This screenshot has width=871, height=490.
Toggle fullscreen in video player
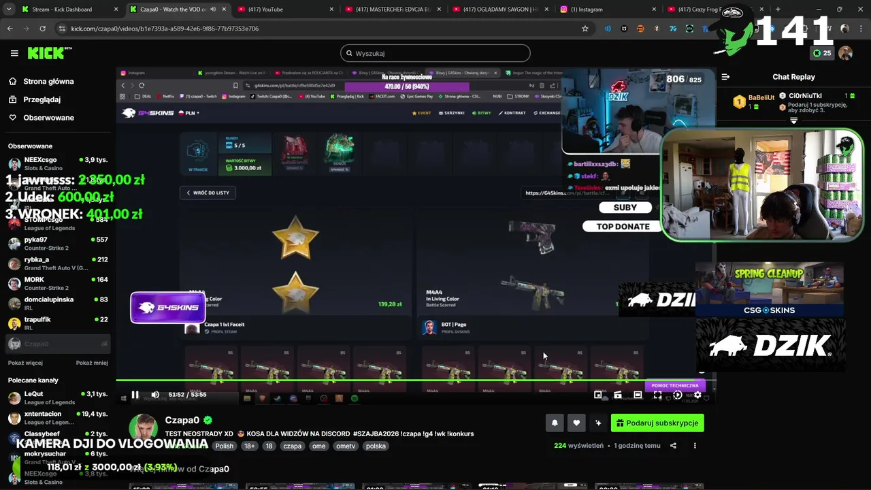click(x=657, y=395)
